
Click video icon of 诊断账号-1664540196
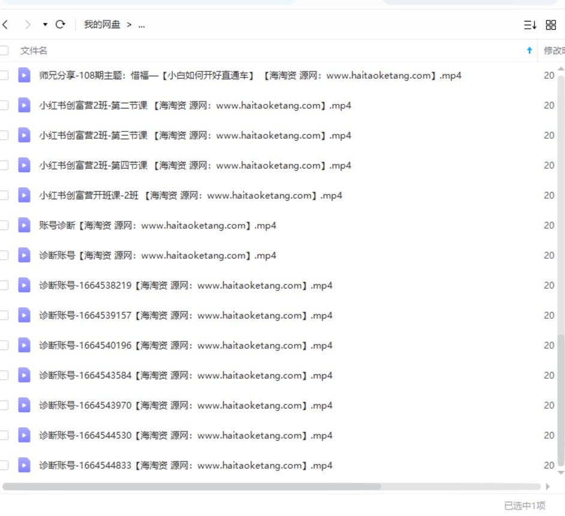(x=24, y=345)
